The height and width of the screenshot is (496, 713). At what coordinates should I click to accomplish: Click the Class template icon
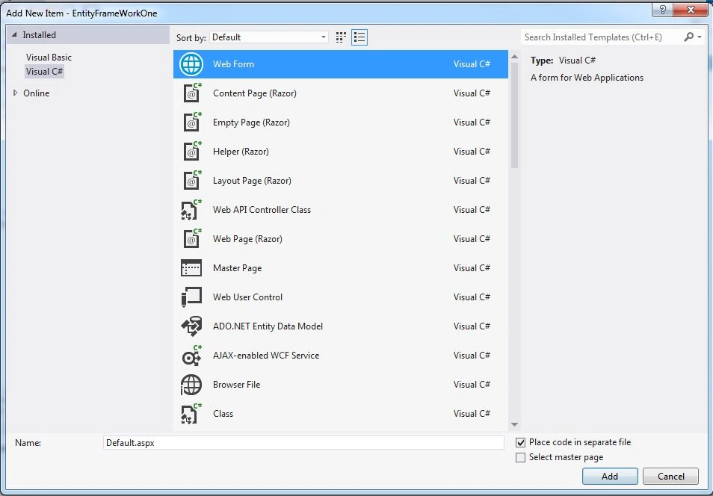(191, 414)
